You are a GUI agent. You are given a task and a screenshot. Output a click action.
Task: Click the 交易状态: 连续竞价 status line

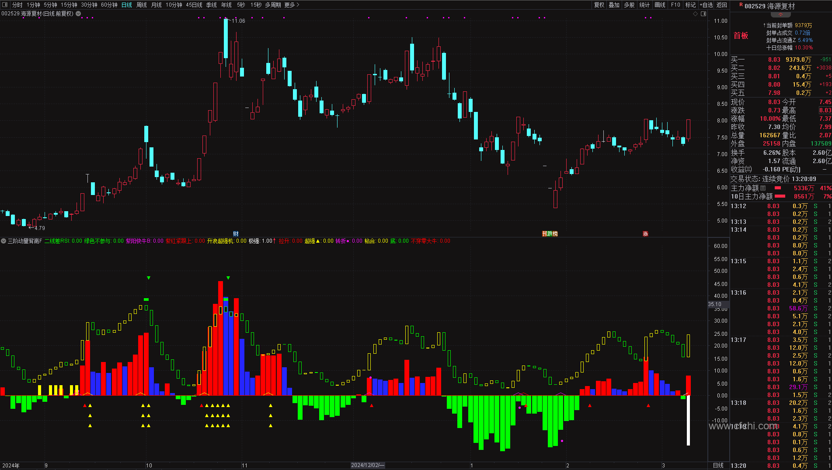773,179
